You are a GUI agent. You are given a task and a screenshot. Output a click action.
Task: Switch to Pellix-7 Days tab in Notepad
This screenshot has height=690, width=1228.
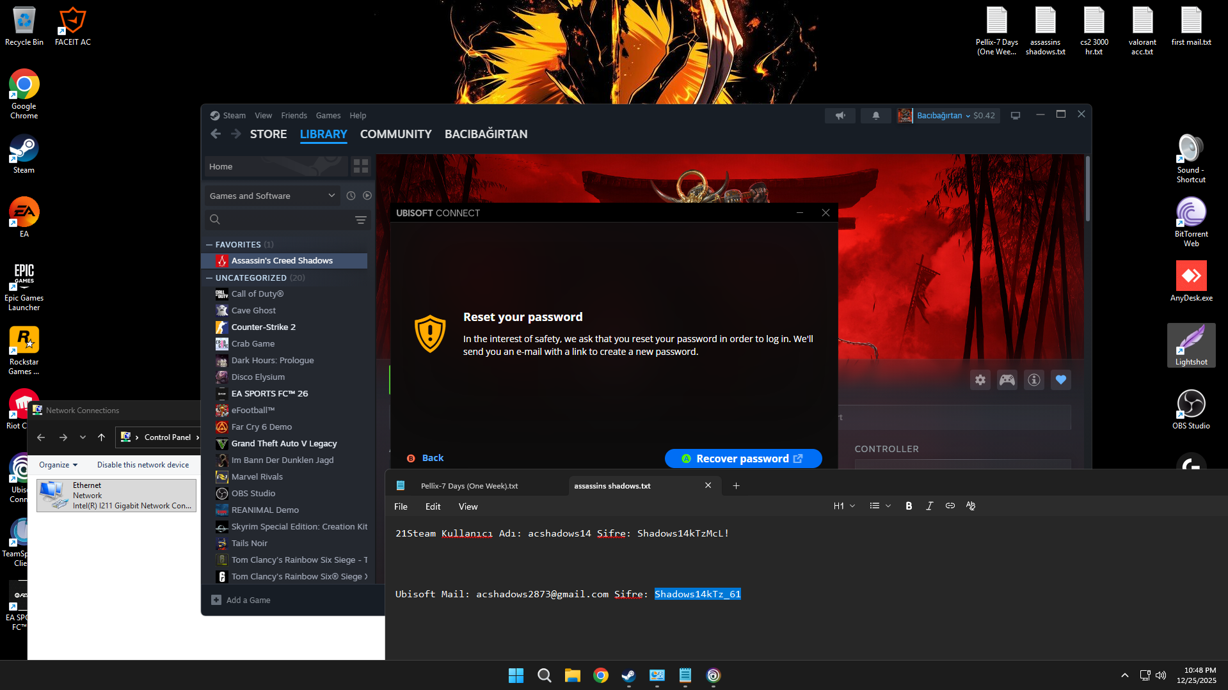470,486
